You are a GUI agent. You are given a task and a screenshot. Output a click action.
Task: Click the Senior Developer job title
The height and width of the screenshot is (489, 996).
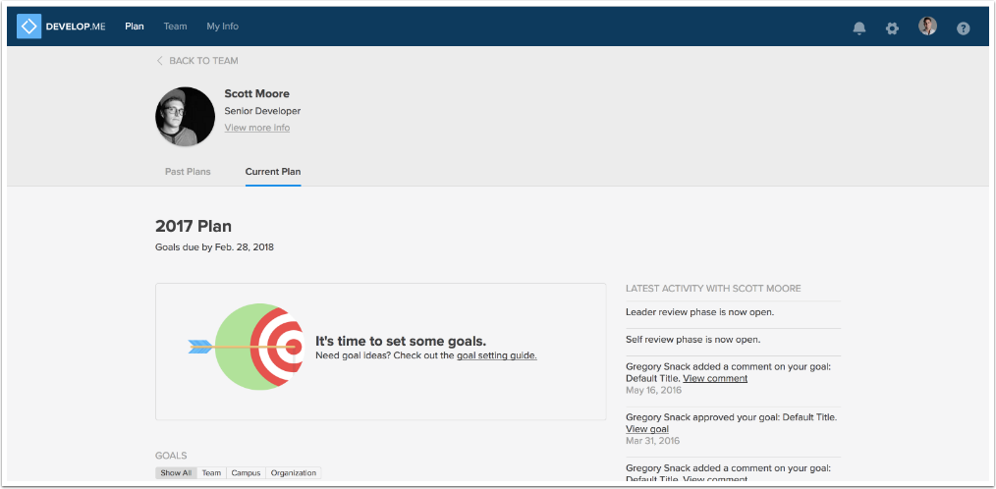(262, 111)
